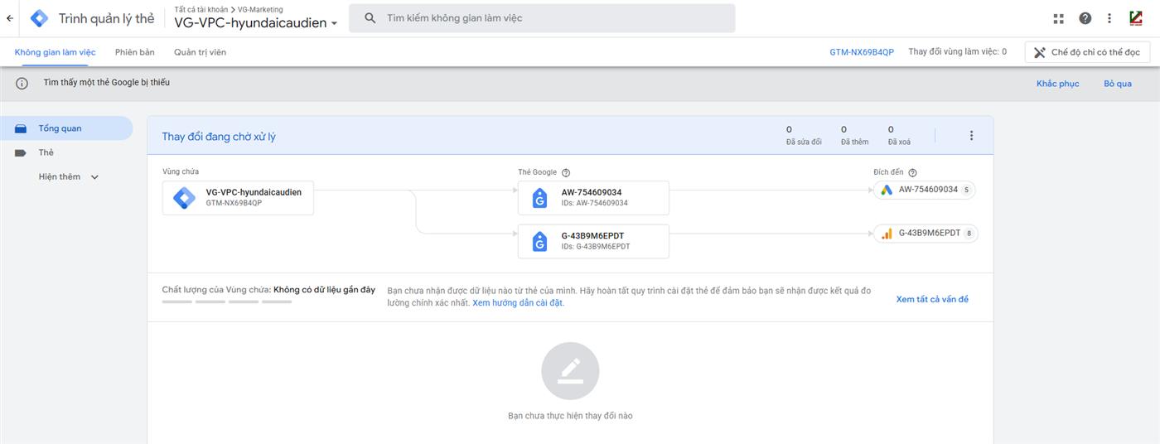1160x444 pixels.
Task: Click the Tổng quan folder icon
Action: (21, 128)
